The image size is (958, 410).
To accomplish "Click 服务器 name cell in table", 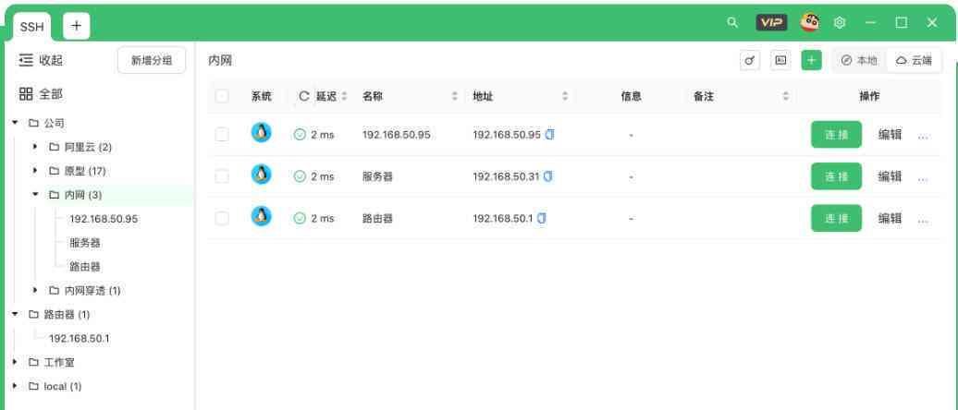I will click(x=377, y=176).
